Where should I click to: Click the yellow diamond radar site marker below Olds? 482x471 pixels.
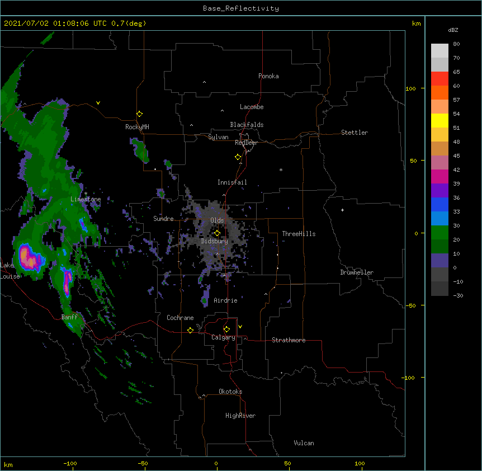pyautogui.click(x=217, y=233)
